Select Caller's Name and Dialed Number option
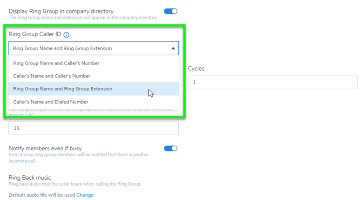Image resolution: width=363 pixels, height=200 pixels. pyautogui.click(x=51, y=102)
